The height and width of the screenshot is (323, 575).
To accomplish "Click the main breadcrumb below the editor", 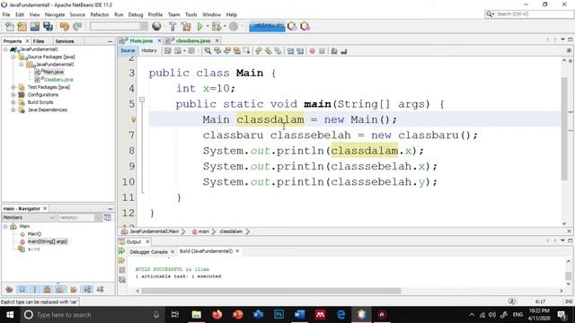I will [204, 231].
